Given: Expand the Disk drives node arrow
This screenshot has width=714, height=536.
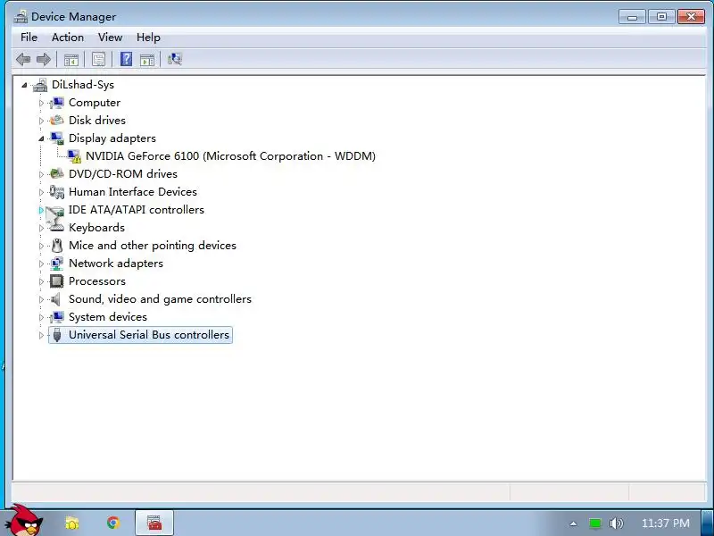Looking at the screenshot, I should [x=41, y=121].
